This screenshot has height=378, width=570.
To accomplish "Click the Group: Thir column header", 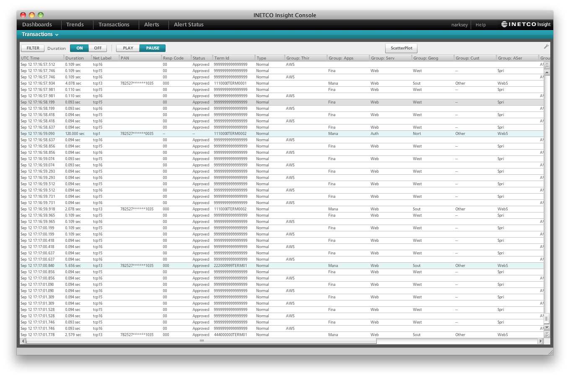I will pos(306,58).
